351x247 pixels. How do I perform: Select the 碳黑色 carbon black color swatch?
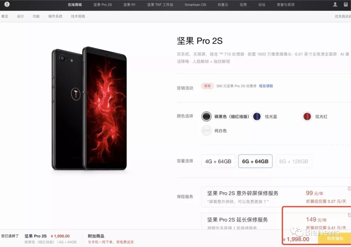pos(206,116)
